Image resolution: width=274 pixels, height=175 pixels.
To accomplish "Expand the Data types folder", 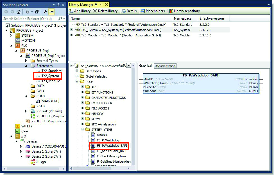I will (77, 71).
